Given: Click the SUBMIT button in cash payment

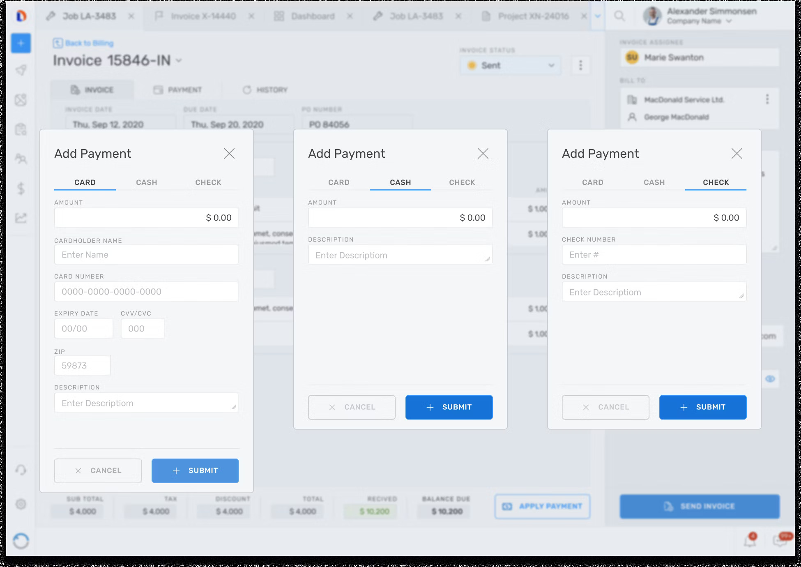Looking at the screenshot, I should tap(449, 407).
